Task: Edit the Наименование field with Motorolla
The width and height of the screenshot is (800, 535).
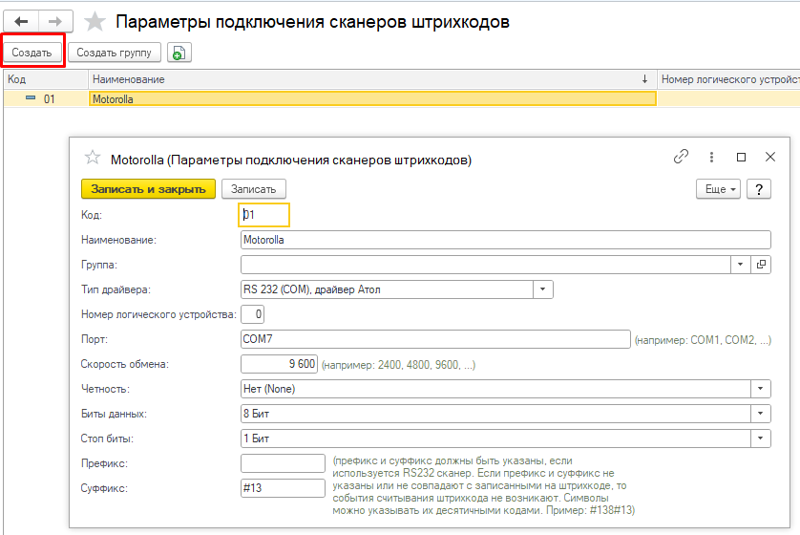Action: click(506, 240)
